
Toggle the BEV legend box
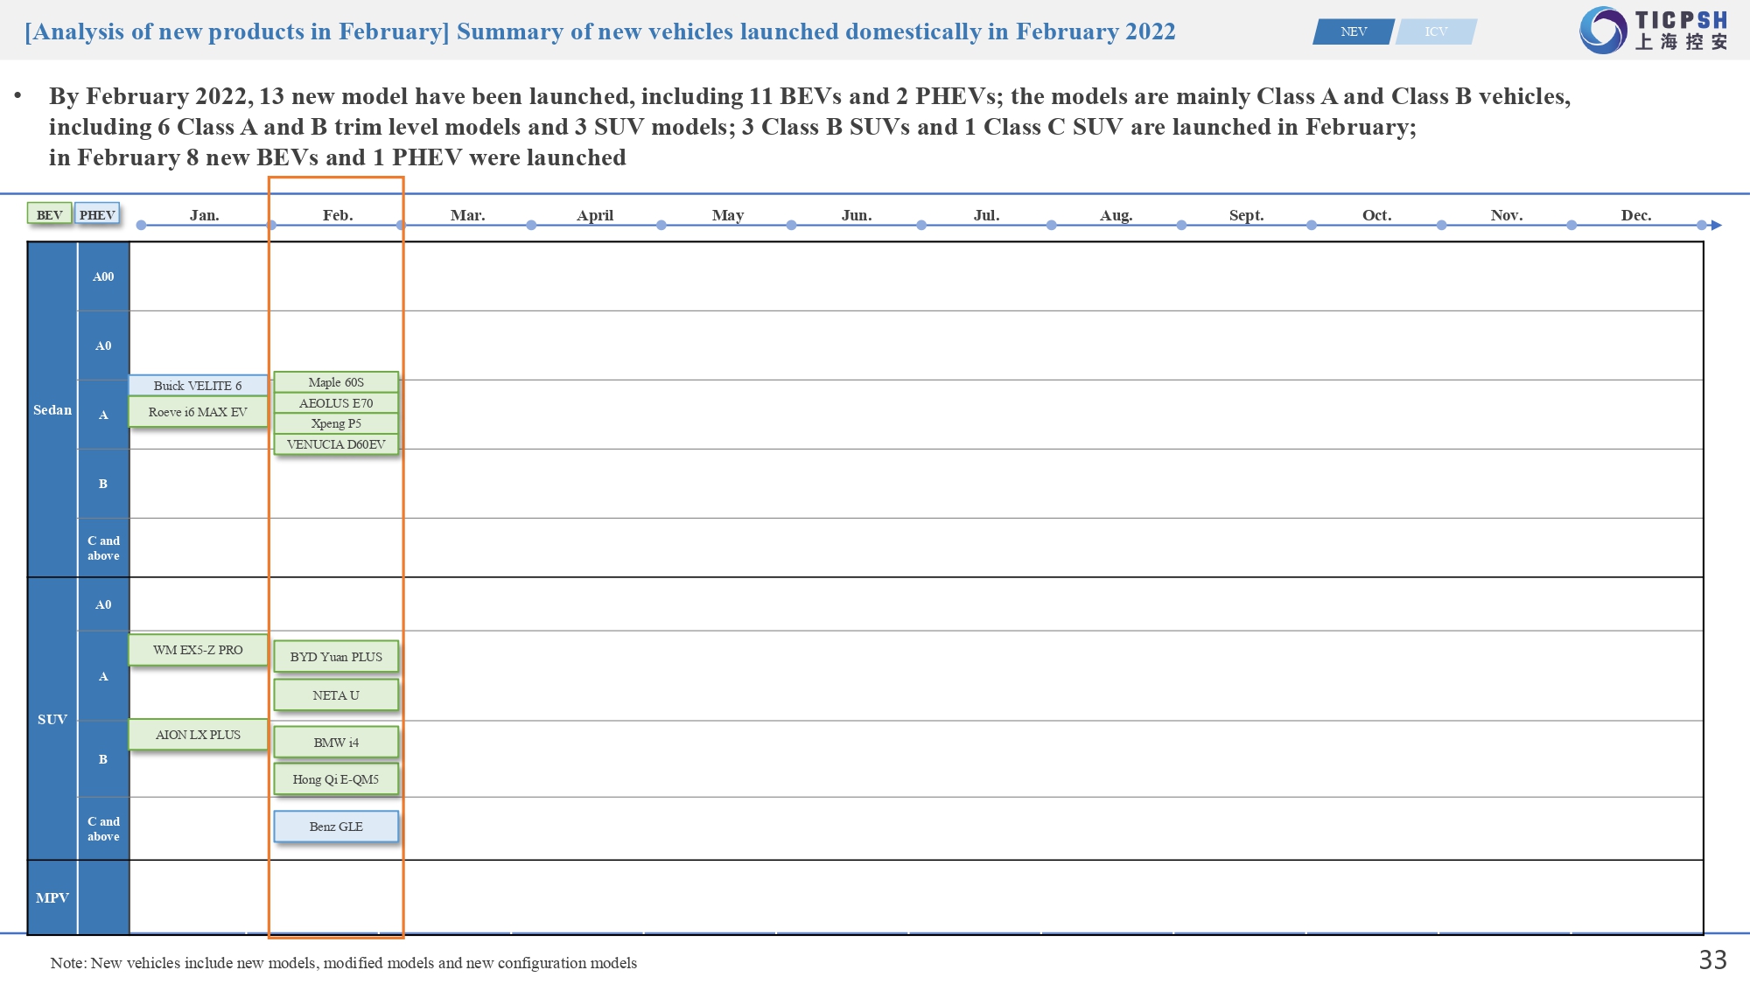click(49, 214)
